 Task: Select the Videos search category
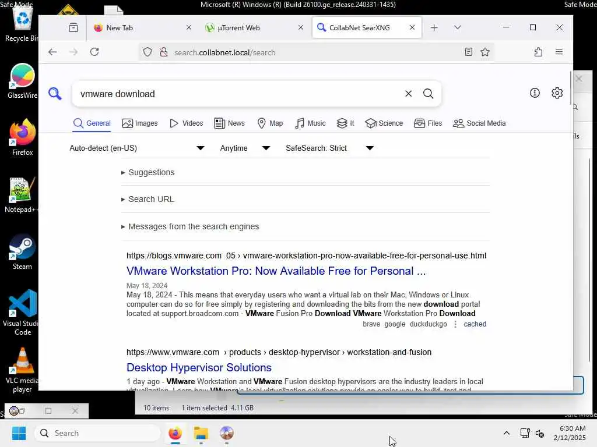pyautogui.click(x=186, y=123)
